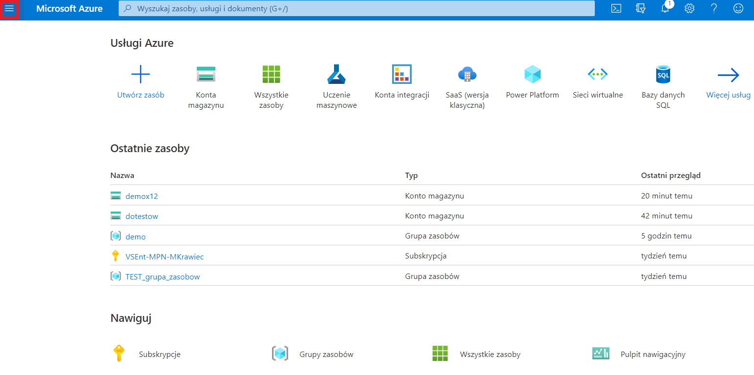Open SaaS (wersja klasyczna) icon
Viewport: 754px width, 375px height.
click(467, 74)
